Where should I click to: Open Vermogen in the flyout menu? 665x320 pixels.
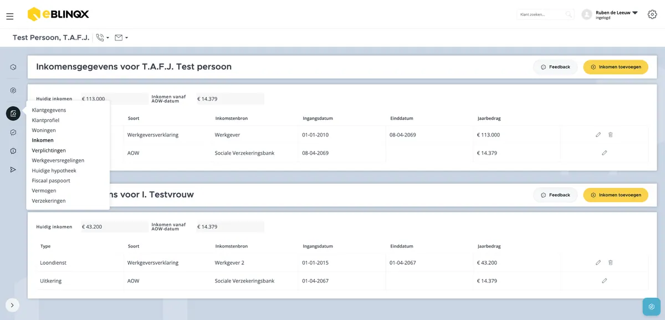click(x=44, y=191)
